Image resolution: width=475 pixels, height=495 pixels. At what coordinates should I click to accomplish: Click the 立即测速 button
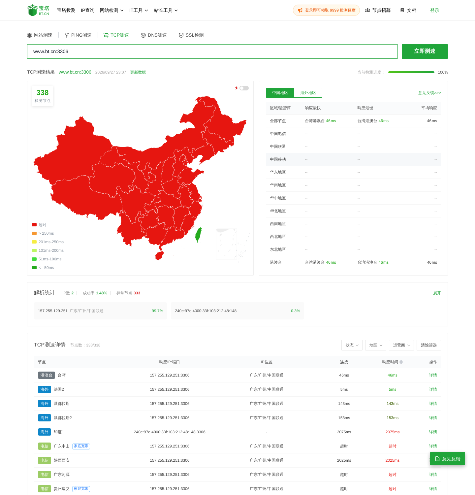425,51
